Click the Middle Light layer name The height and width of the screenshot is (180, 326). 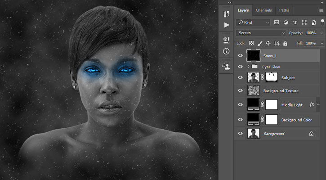coord(292,105)
